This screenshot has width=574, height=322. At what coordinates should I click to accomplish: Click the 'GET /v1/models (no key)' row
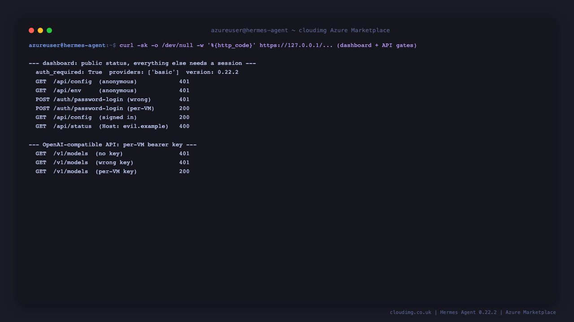coord(113,153)
